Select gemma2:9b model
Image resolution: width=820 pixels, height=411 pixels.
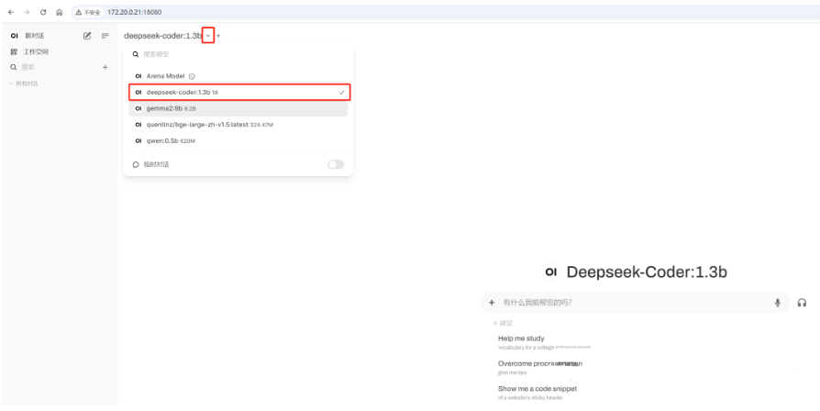(238, 108)
